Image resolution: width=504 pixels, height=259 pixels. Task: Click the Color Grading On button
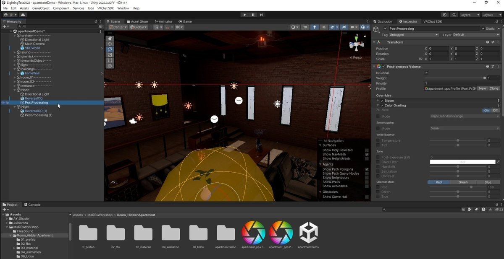click(x=486, y=110)
